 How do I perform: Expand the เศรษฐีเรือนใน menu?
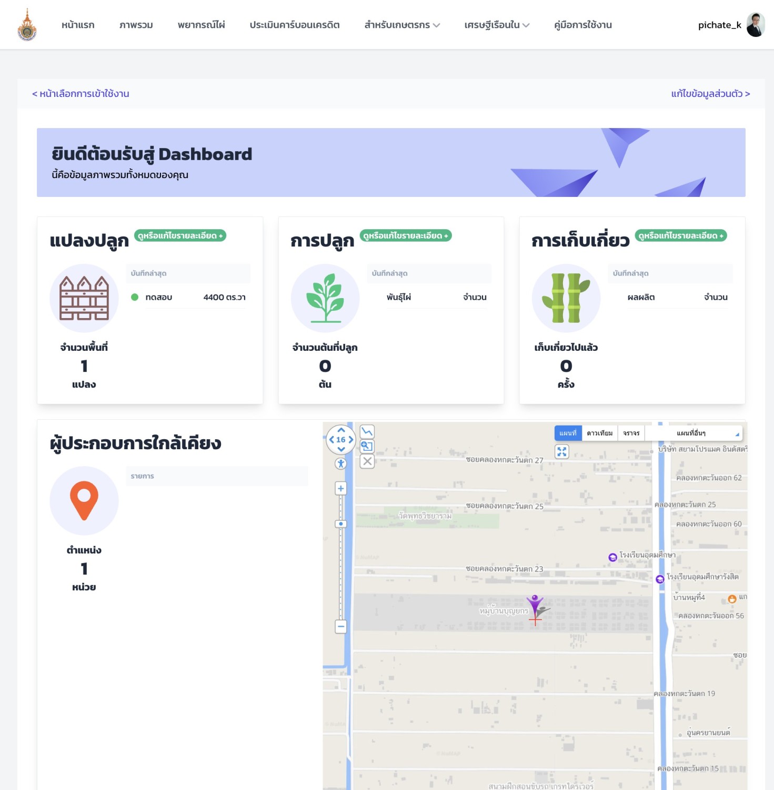497,25
